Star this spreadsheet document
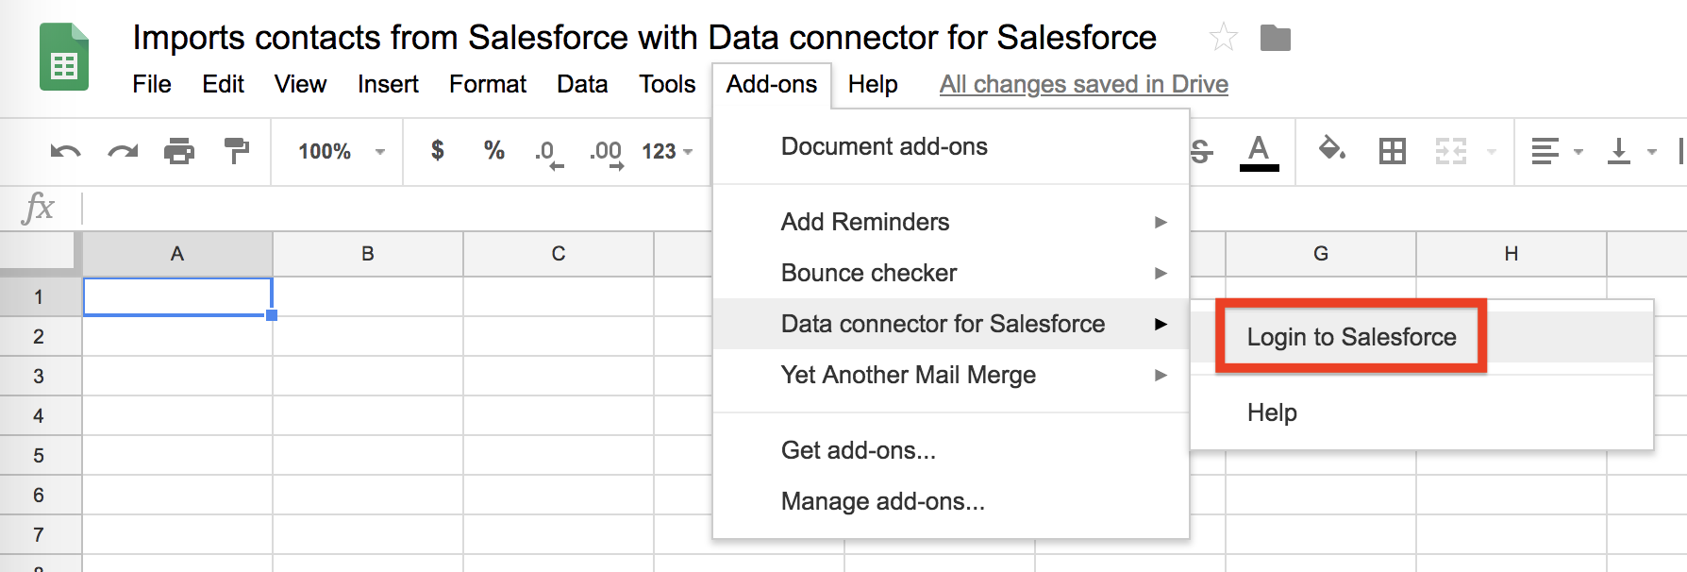Screen dimensions: 1687x572 tap(1223, 38)
